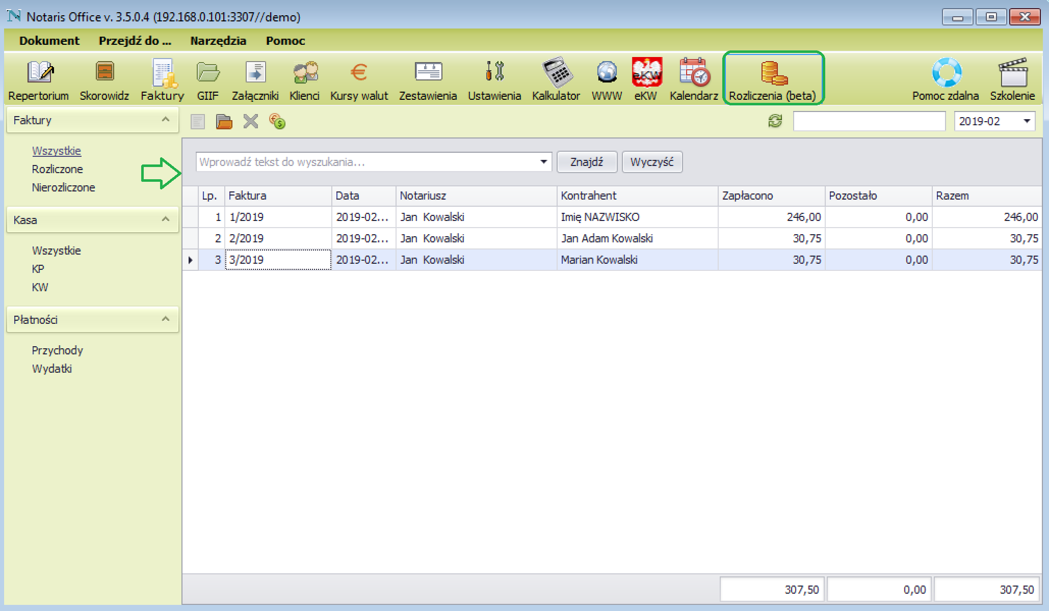Viewport: 1049px width, 611px height.
Task: Select invoice 1/2019 cell
Action: pyautogui.click(x=278, y=217)
